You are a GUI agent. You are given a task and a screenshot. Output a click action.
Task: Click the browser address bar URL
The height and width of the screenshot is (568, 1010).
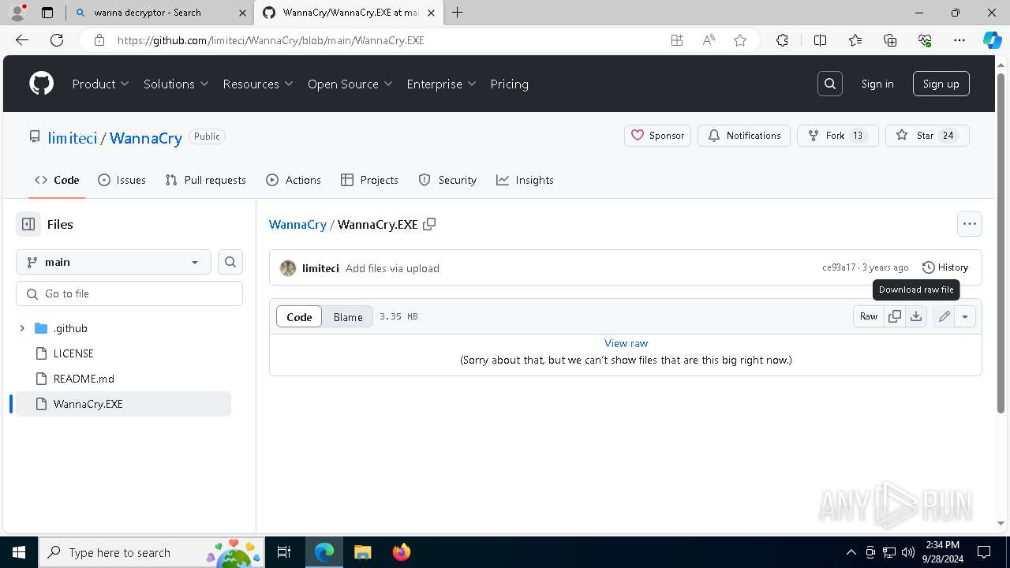tap(271, 40)
